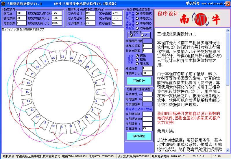
Task: Click the 端部长系数 input field
Action: coord(147,46)
